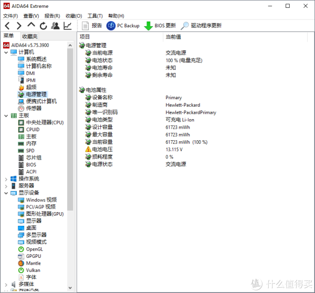Screen dimensions: 315x293
Task: Launch PC Backup from the toolbar
Action: click(123, 26)
